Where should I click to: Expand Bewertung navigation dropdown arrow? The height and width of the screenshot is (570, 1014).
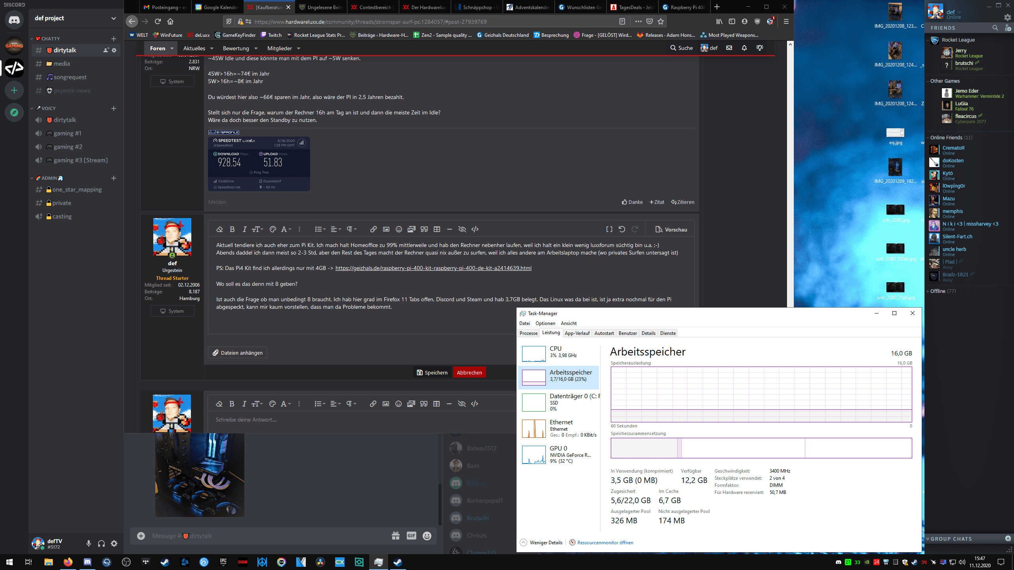(x=256, y=48)
